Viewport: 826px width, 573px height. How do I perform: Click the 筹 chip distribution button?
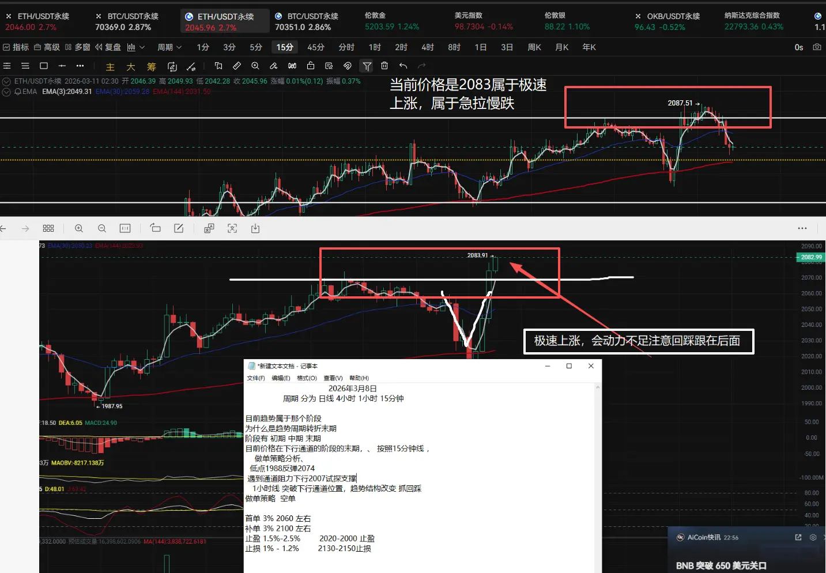152,66
